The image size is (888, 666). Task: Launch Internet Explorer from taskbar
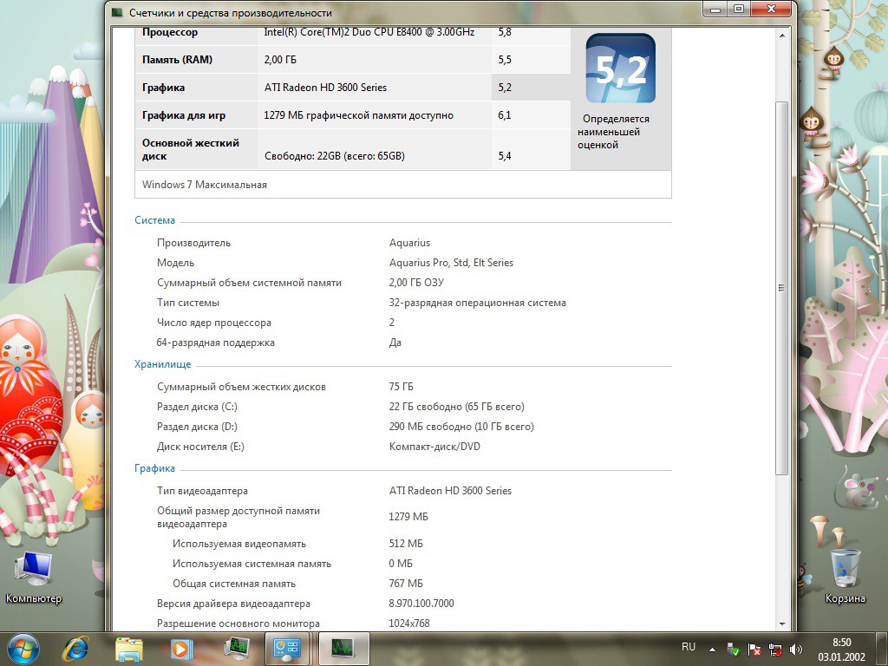[76, 649]
